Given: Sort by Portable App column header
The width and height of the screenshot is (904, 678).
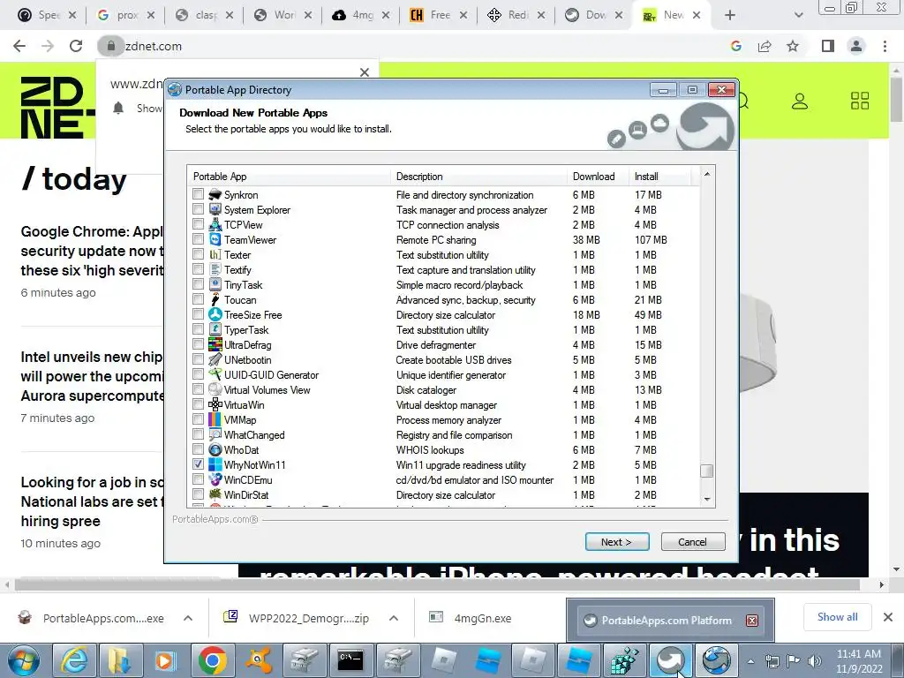Looking at the screenshot, I should pyautogui.click(x=289, y=177).
